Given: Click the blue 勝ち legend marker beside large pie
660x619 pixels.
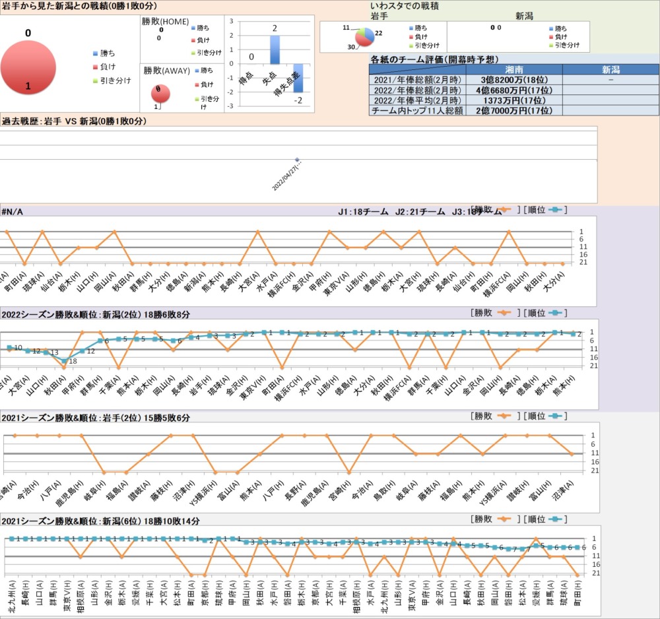Looking at the screenshot, I should pyautogui.click(x=95, y=53).
